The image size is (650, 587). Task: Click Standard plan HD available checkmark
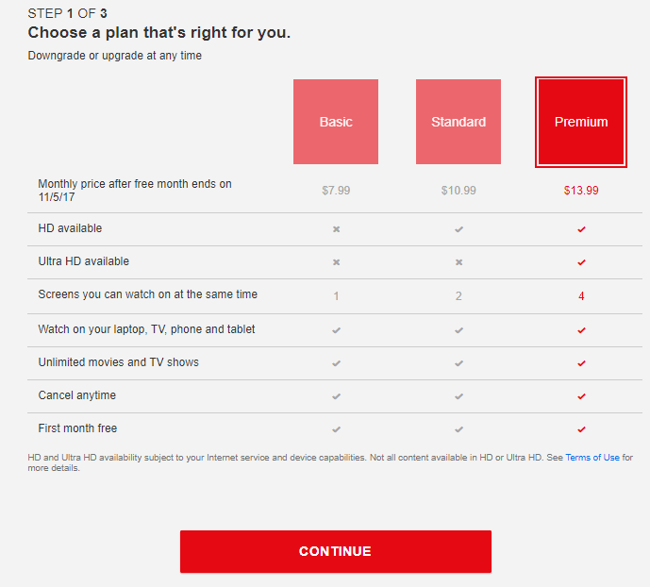[458, 229]
